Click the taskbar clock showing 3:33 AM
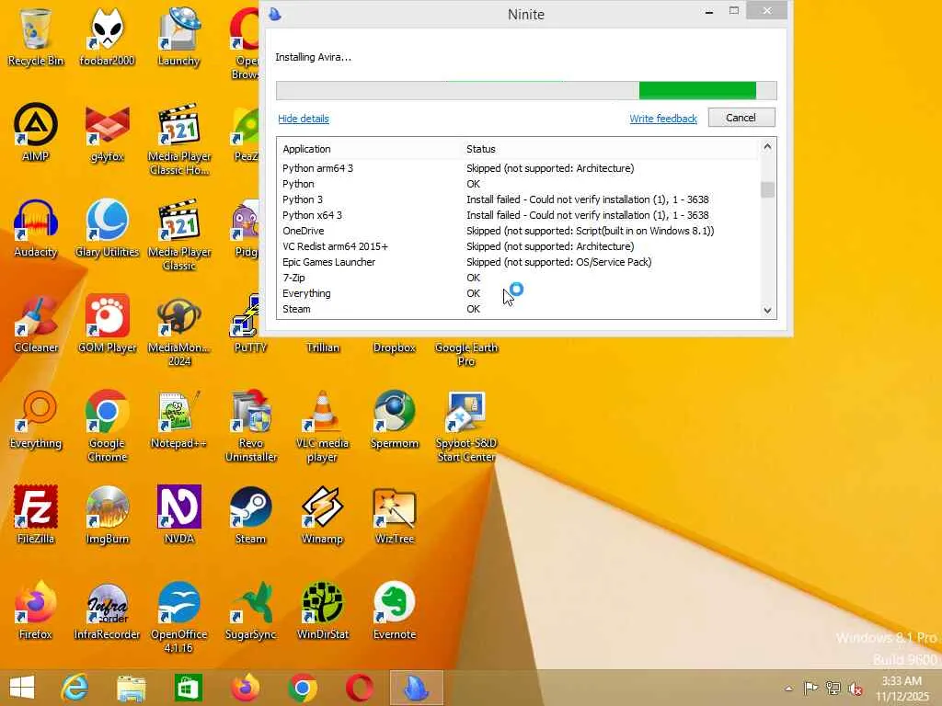The image size is (942, 706). click(x=902, y=689)
